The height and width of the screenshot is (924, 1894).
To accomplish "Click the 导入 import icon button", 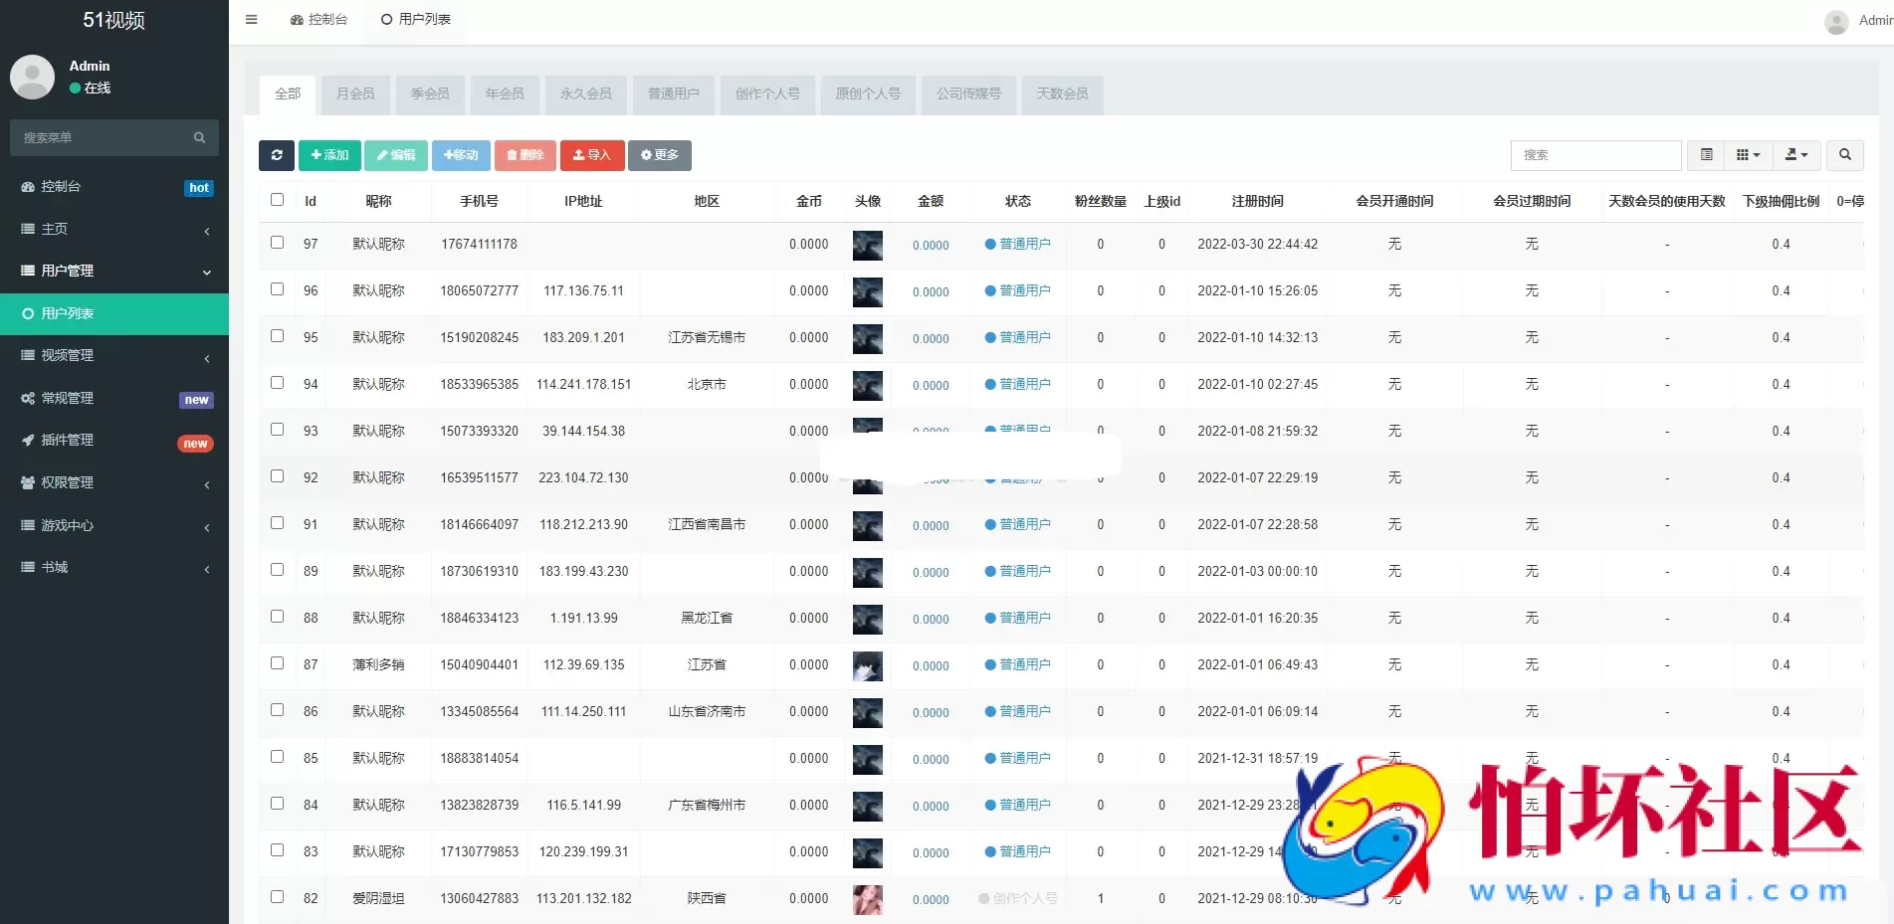I will (592, 155).
